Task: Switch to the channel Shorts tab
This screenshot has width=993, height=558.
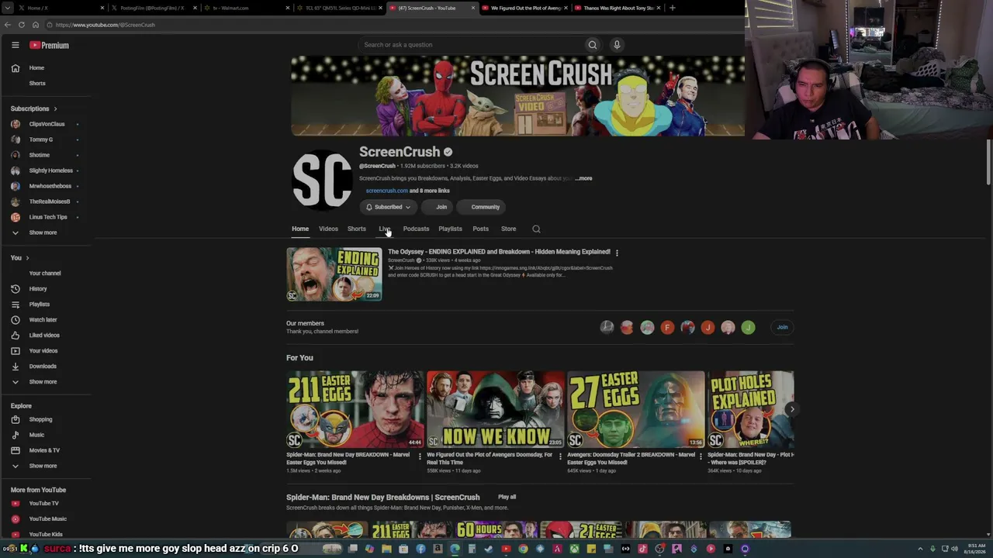Action: click(356, 229)
